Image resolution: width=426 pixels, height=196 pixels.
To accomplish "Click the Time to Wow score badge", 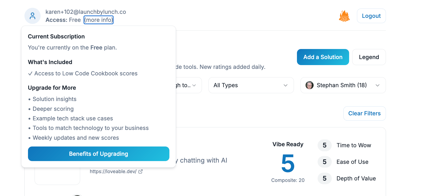I will [x=324, y=145].
